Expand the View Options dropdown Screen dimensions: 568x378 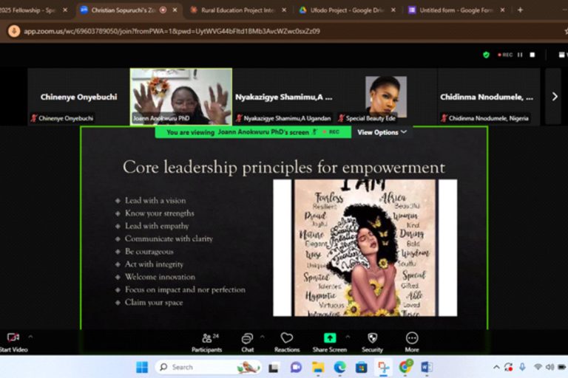coord(382,132)
